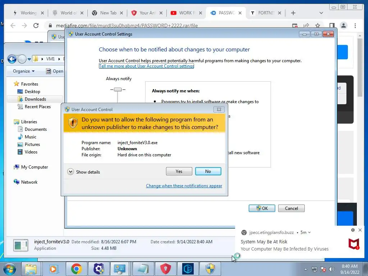
Task: Click VM1 in Explorer address breadcrumb
Action: tap(50, 59)
